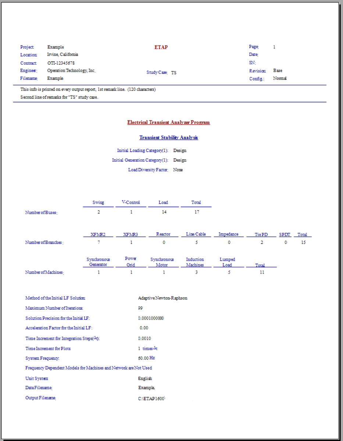The width and height of the screenshot is (343, 441).
Task: Select the Swing column header
Action: [97, 202]
